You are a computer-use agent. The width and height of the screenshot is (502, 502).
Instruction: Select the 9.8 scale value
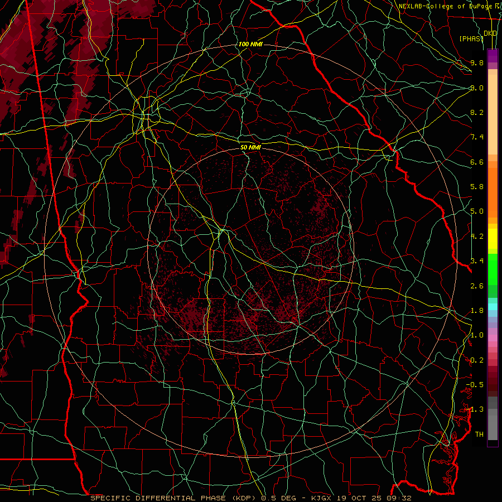click(x=477, y=62)
